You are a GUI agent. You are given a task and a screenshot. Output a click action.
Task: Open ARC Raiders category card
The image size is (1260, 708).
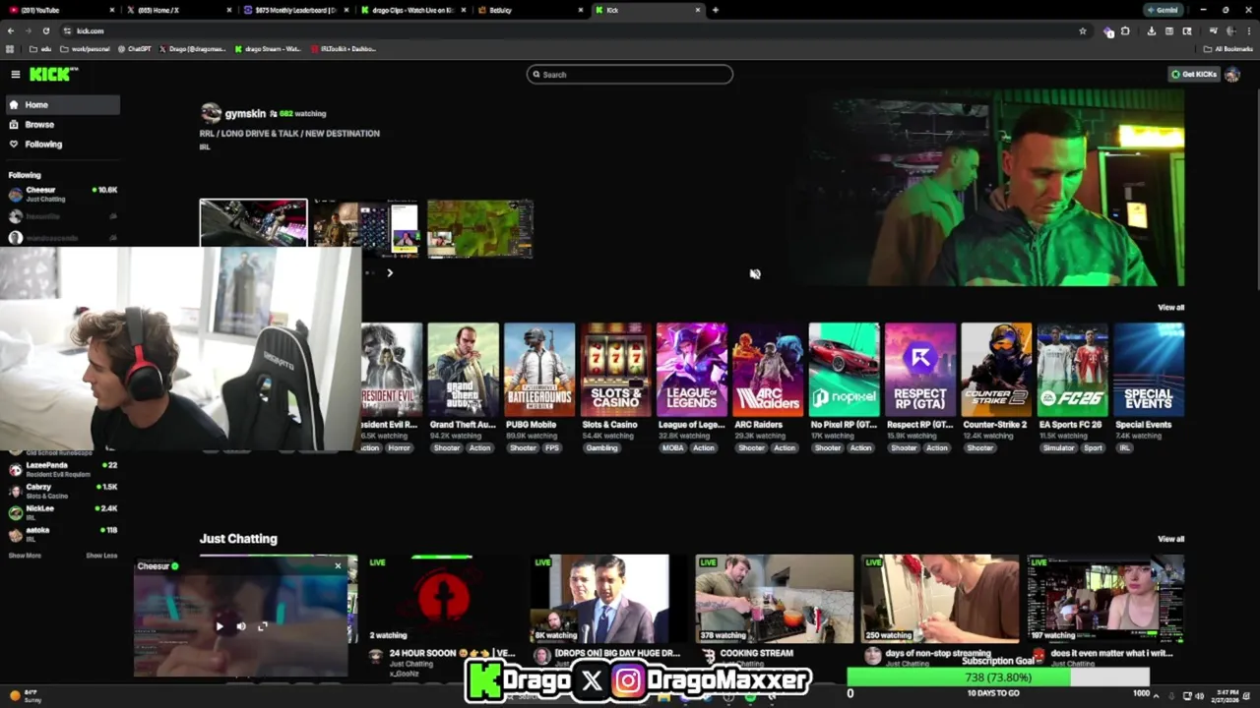768,370
